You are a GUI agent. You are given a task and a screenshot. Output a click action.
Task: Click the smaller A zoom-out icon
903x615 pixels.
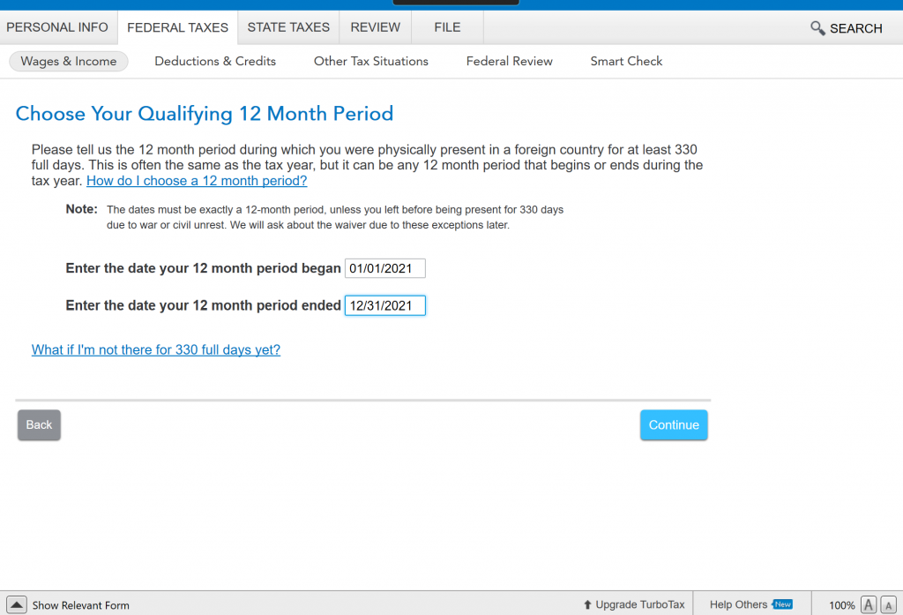888,604
